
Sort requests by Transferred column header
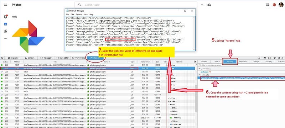(x=145, y=62)
